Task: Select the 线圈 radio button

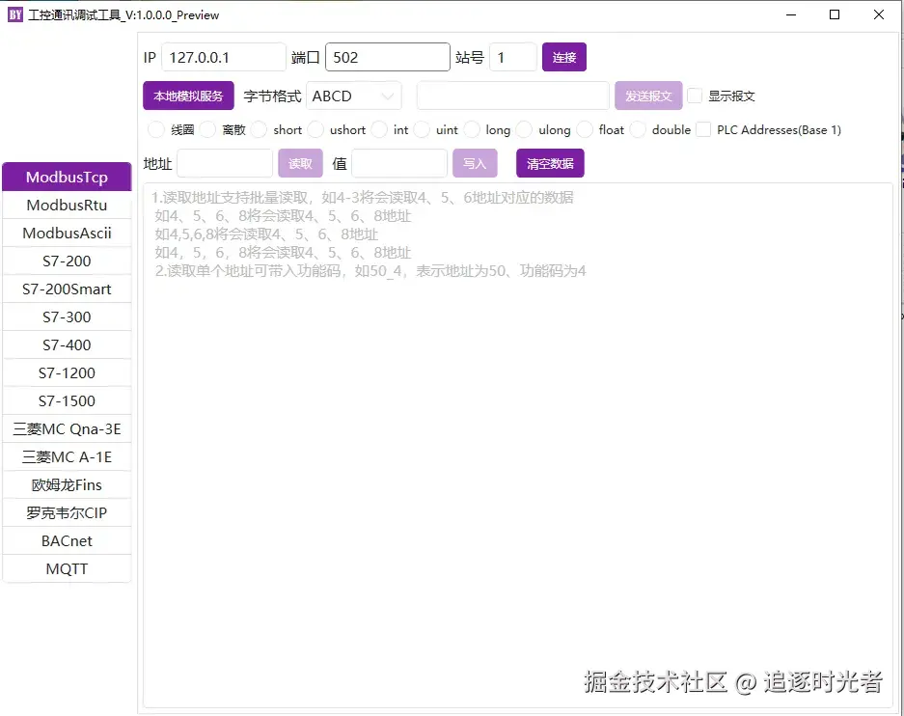Action: (155, 129)
